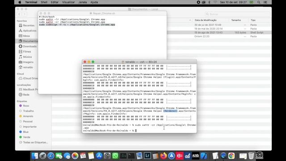This screenshot has height=161, width=286.
Task: Click screen recording indicator in menu bar
Action: pos(198,2)
